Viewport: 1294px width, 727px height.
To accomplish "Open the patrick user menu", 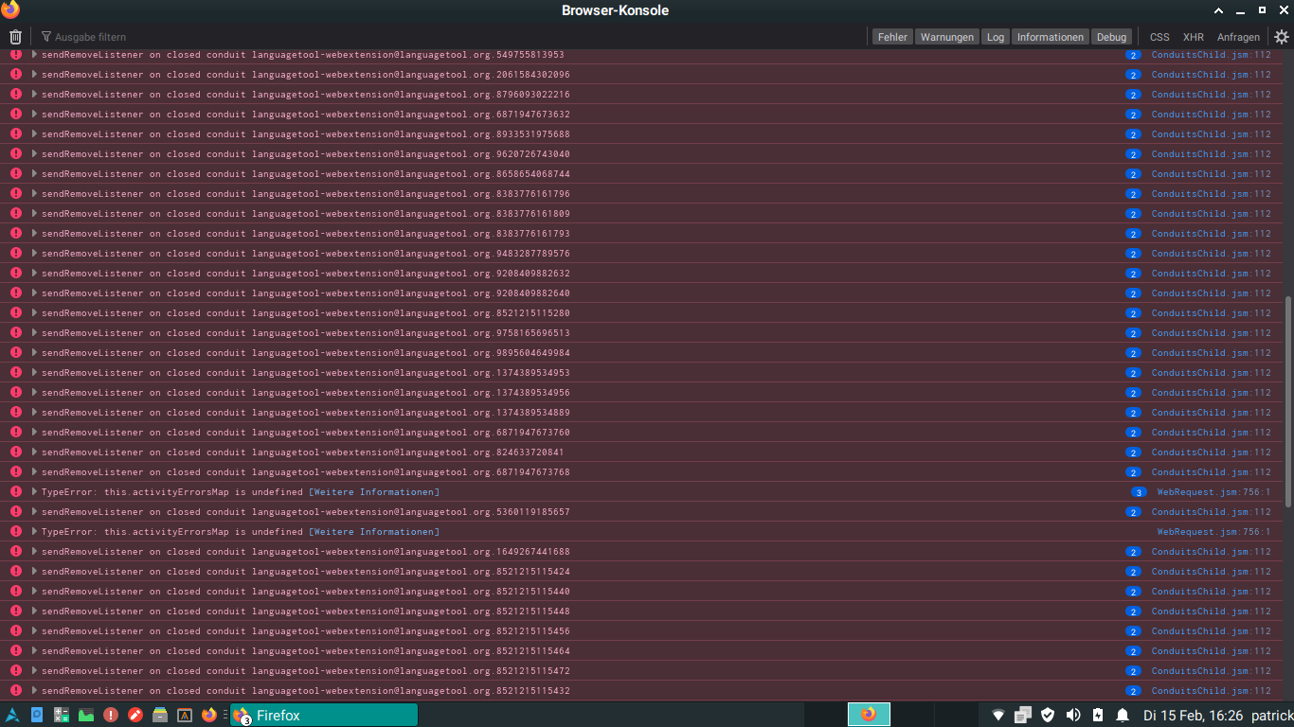I will pyautogui.click(x=1272, y=716).
